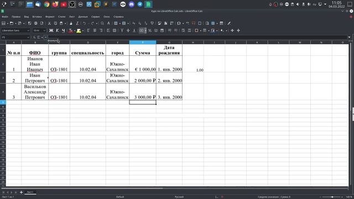Click the Function Wizard fx icon
The image size is (354, 199).
tap(34, 37)
